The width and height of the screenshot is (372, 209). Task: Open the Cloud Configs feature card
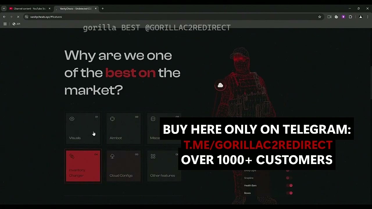[x=124, y=166]
